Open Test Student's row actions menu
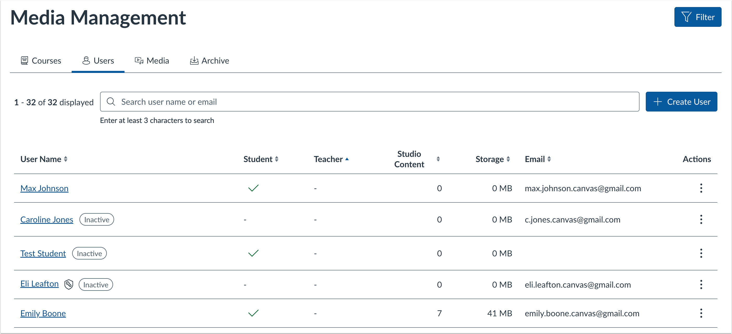Screen dimensions: 732x334 [701, 253]
